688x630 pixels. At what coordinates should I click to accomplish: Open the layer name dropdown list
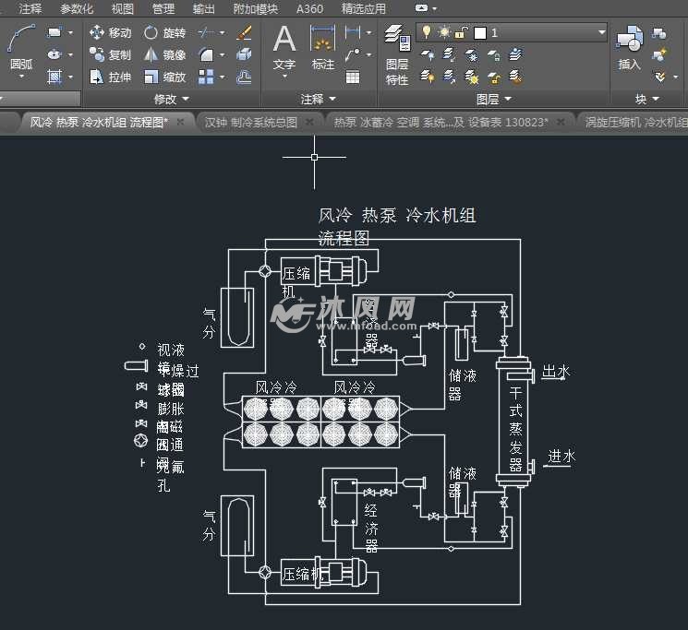[x=601, y=32]
